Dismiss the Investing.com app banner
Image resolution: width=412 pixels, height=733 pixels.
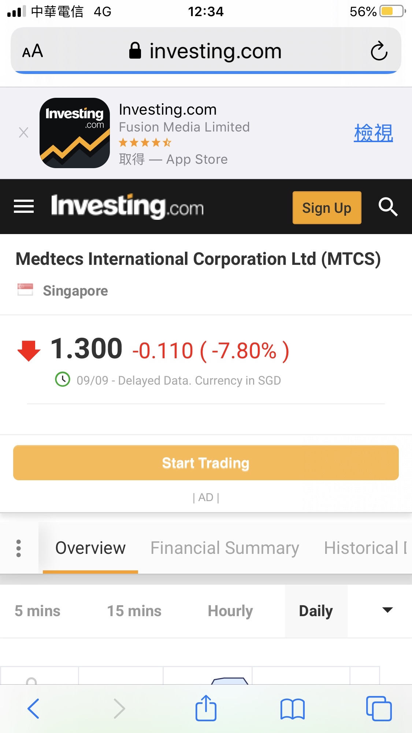[x=24, y=133]
